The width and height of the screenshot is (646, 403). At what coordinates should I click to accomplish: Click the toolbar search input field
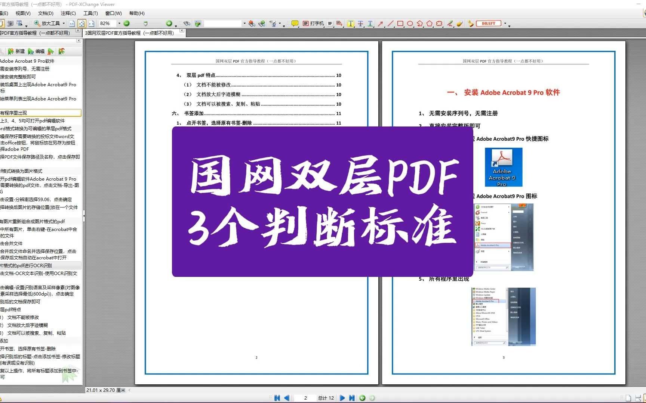[x=223, y=24]
